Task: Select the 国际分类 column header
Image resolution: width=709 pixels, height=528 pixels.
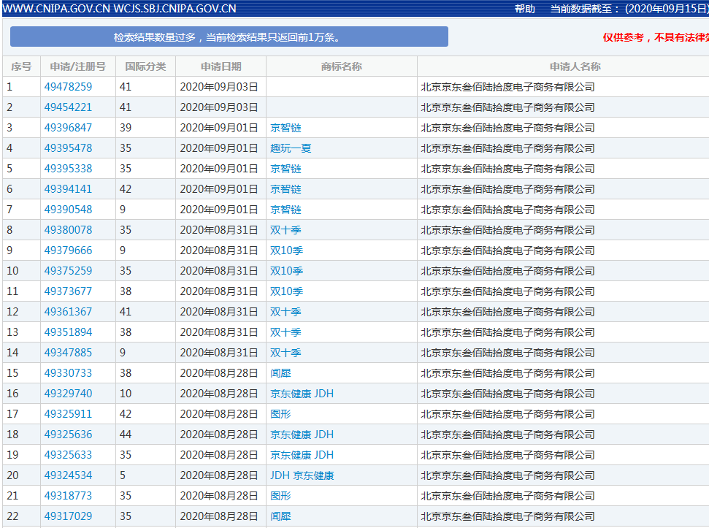Action: point(145,66)
